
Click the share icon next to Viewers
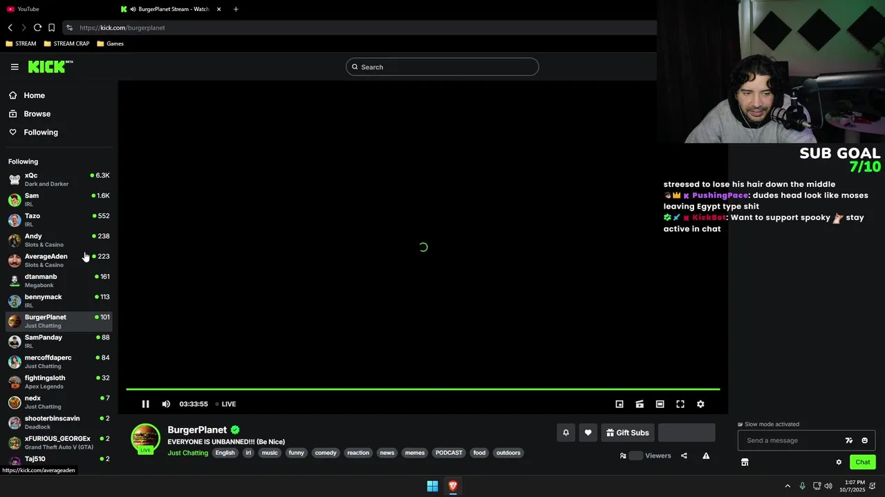(x=684, y=456)
